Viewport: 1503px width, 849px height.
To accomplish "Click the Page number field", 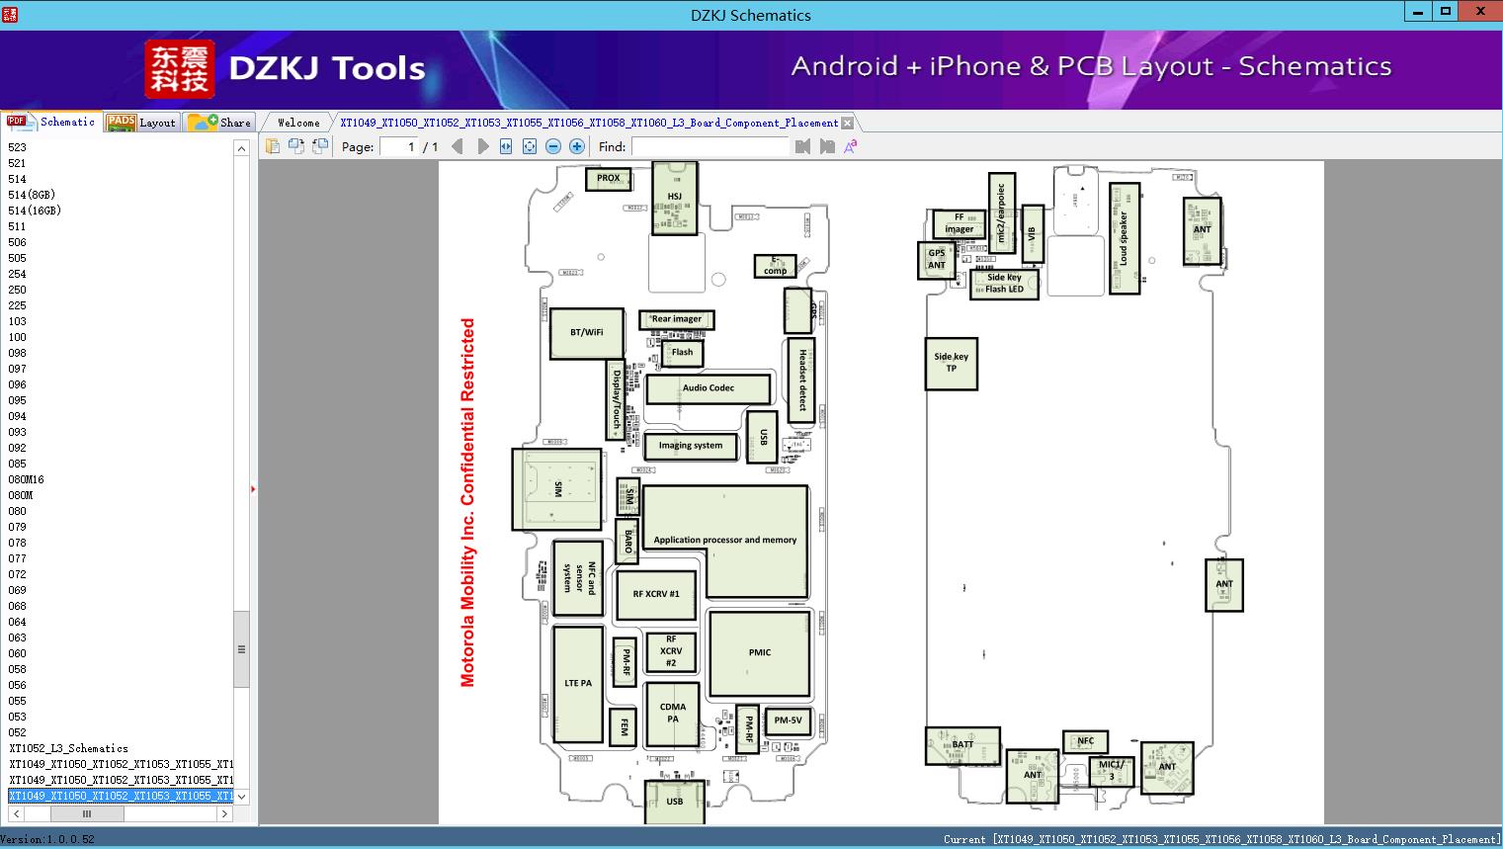I will [x=398, y=146].
